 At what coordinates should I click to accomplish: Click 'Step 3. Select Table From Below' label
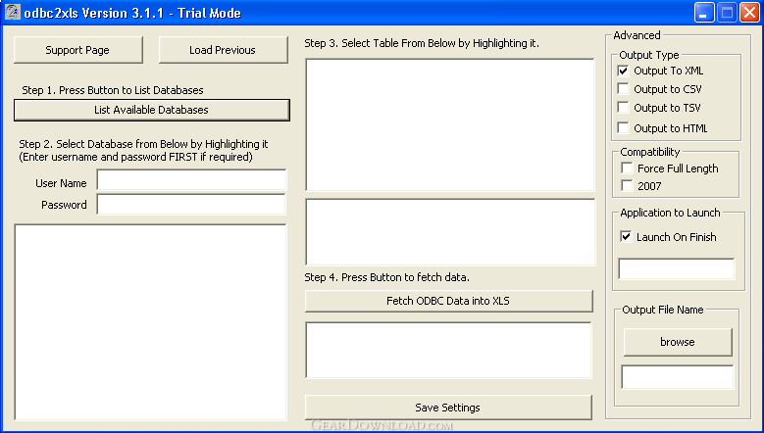tap(422, 43)
